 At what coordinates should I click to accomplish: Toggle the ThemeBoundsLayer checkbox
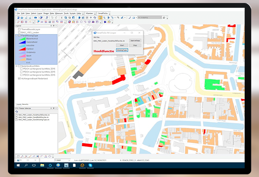point(19,29)
